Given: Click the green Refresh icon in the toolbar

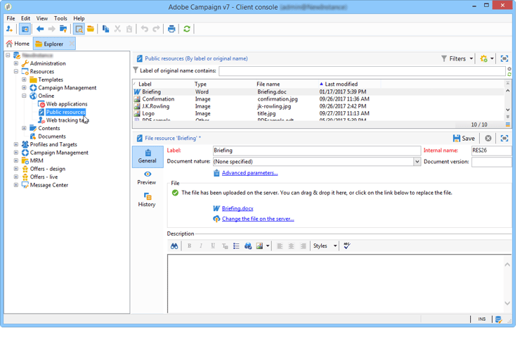Looking at the screenshot, I should point(187,29).
